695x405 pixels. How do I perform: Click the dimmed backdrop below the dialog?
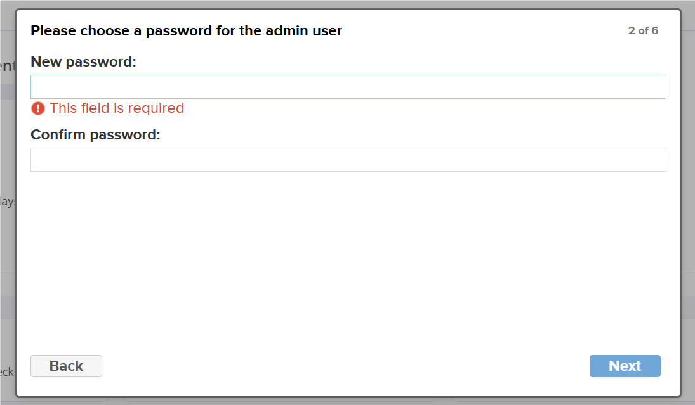click(x=348, y=402)
